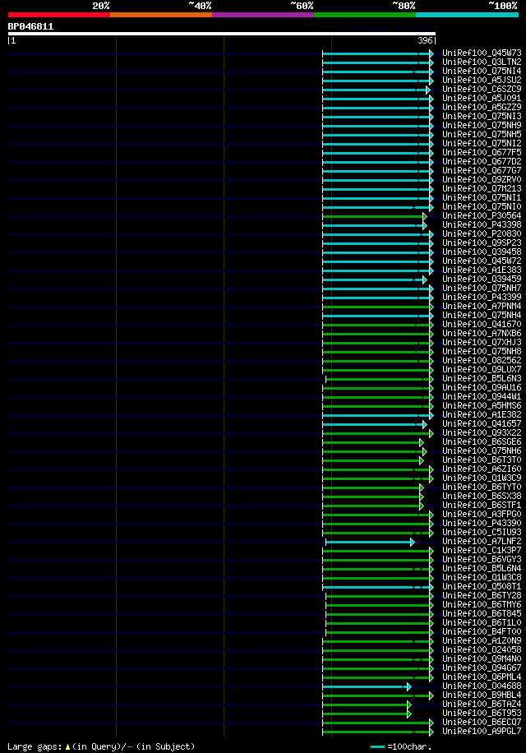Select label UniRef100_B6STF1
This screenshot has width=526, height=753.
click(x=482, y=506)
